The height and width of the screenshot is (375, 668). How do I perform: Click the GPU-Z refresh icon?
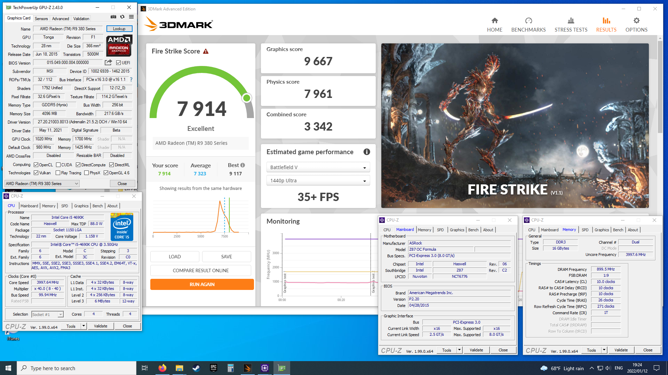click(122, 17)
